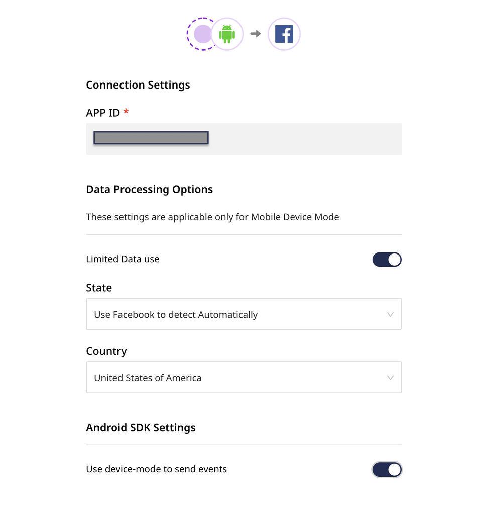Screen dimensions: 482x507
Task: Click the State dropdown chevron arrow
Action: (390, 315)
